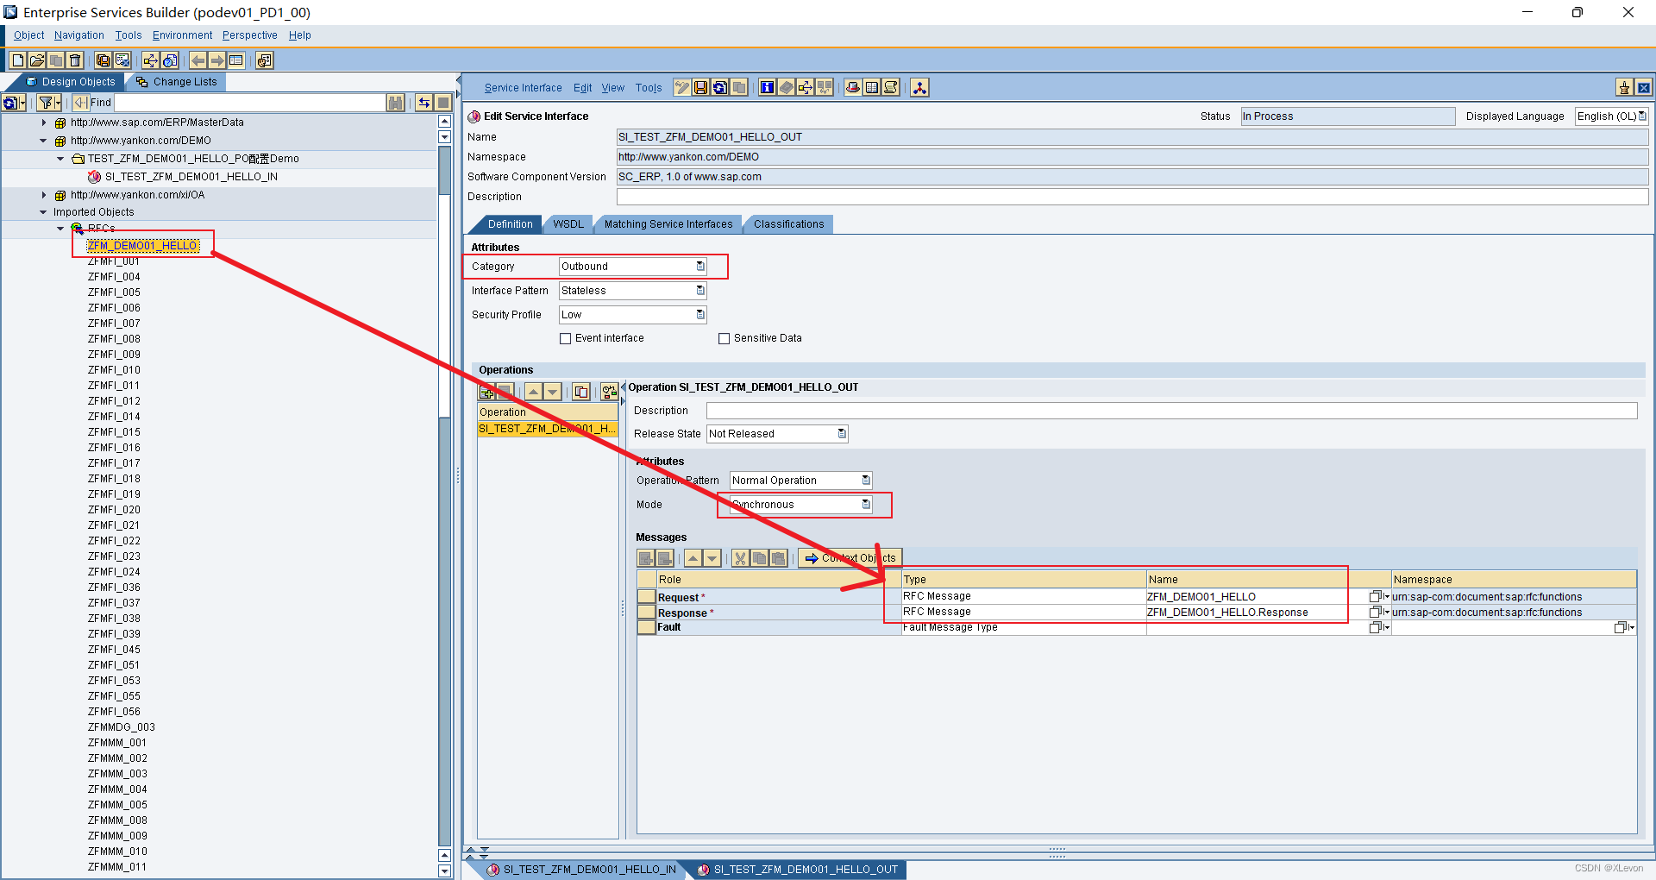Collapse the RFCs tree node

[x=60, y=228]
